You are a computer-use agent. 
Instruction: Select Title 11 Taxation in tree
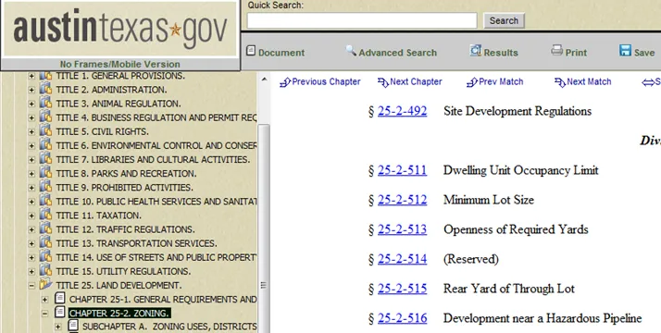pos(98,216)
